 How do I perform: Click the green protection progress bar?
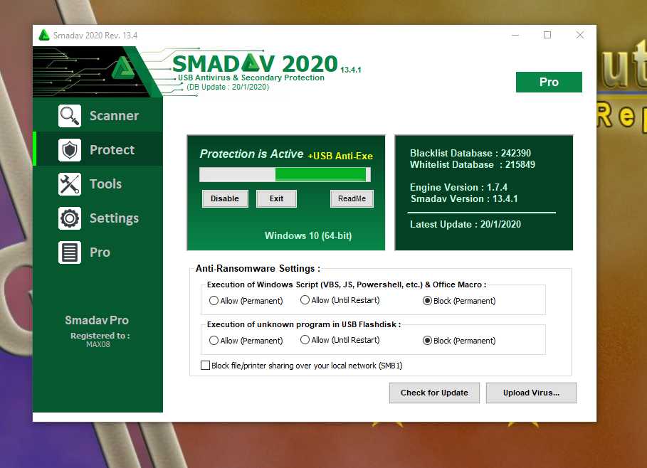pos(285,174)
